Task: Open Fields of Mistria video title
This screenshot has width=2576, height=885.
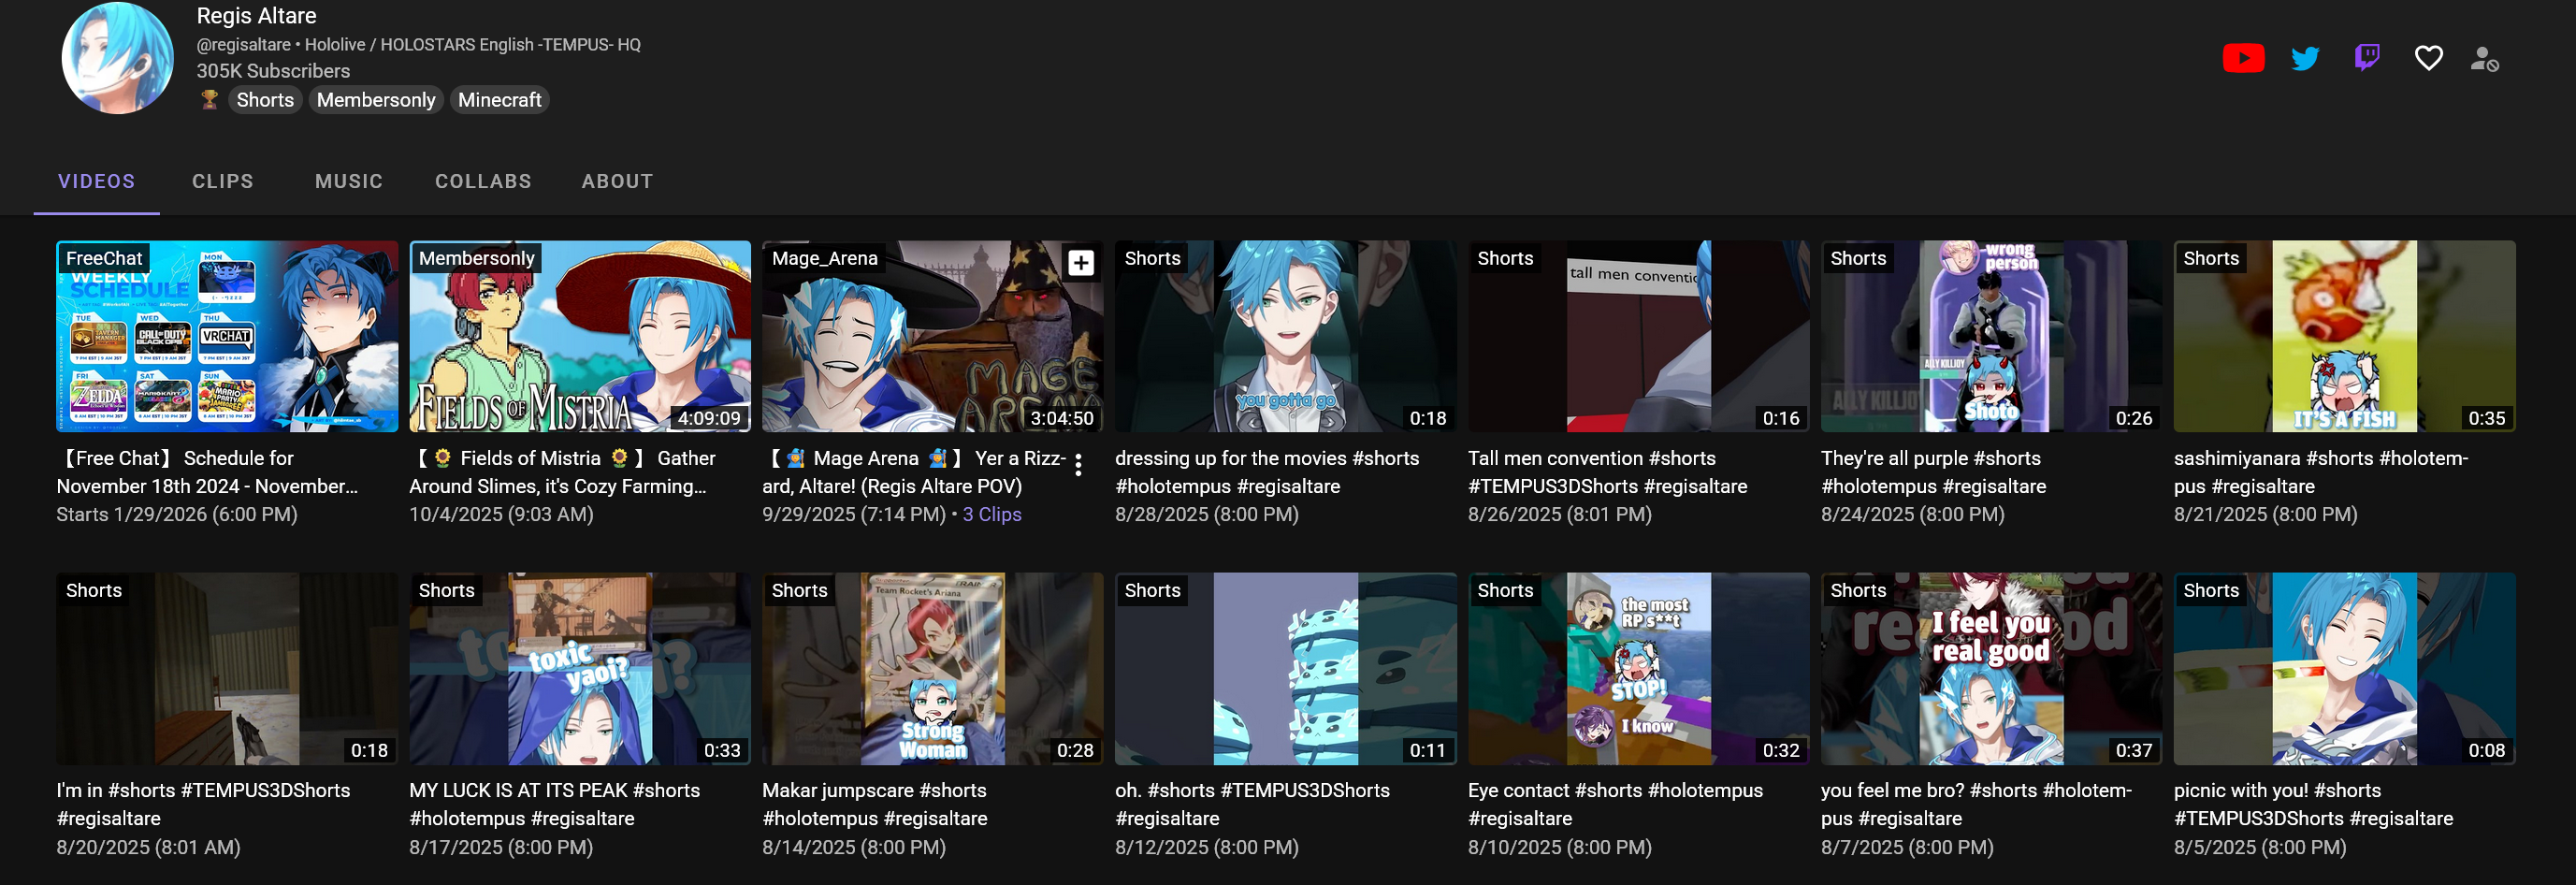Action: point(563,472)
